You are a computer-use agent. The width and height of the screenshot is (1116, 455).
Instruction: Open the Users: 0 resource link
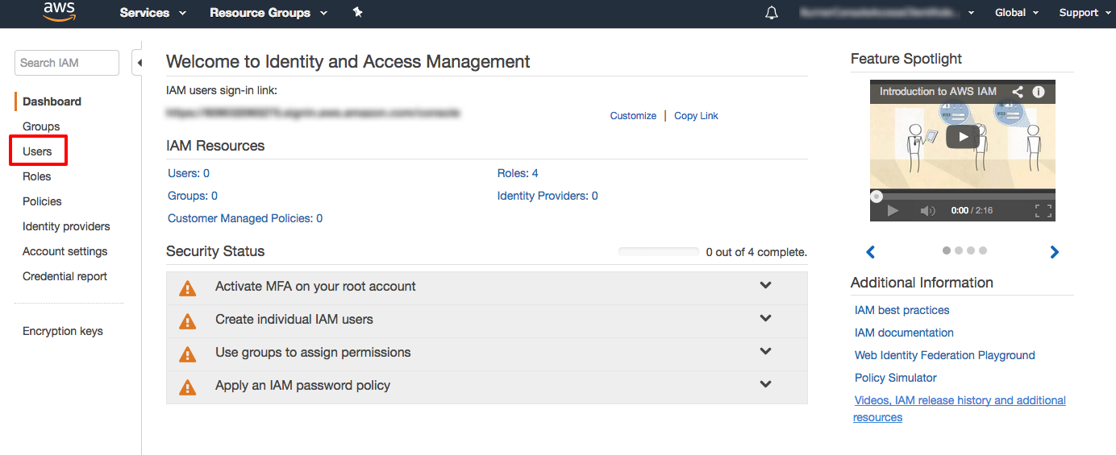click(189, 173)
